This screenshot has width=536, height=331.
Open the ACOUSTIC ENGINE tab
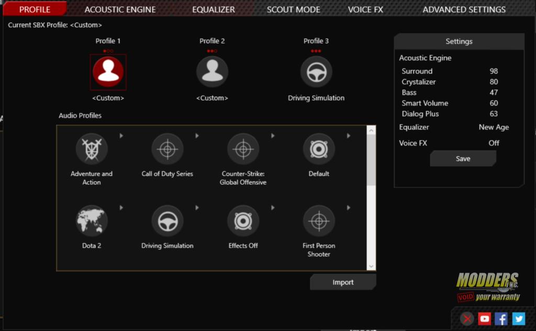pos(120,9)
